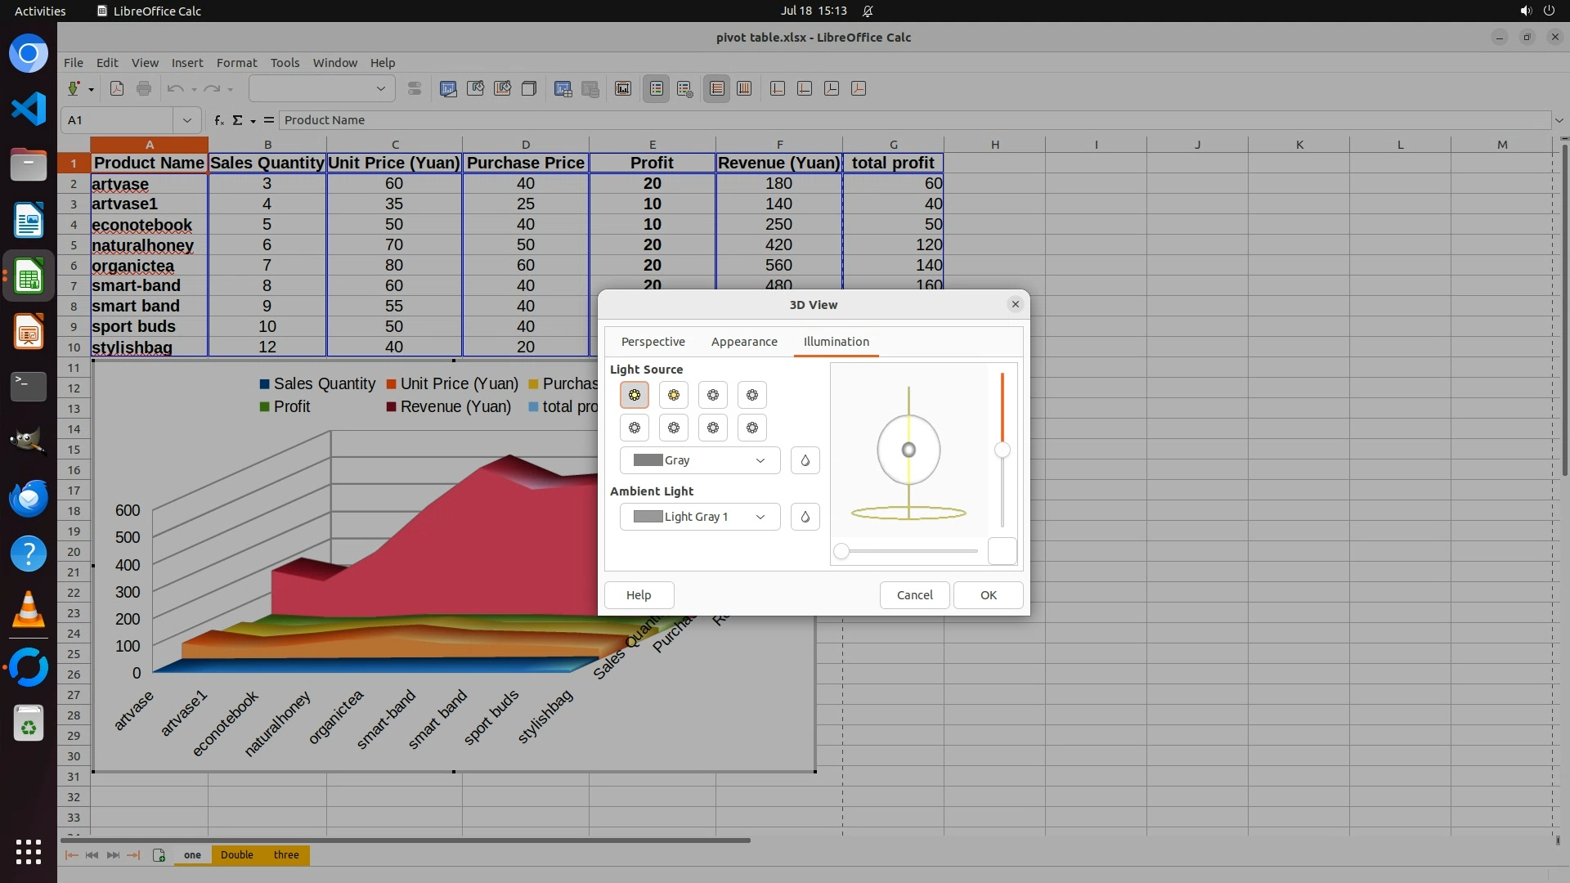Launch Thunderbird Mail from the dock
Viewport: 1570px width, 883px height.
click(29, 498)
